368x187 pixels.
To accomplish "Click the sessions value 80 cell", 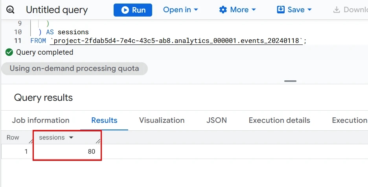I will click(x=67, y=152).
